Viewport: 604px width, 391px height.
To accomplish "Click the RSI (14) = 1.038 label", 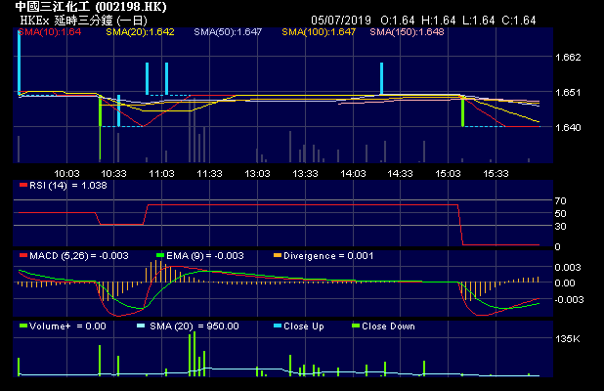I will pos(68,186).
